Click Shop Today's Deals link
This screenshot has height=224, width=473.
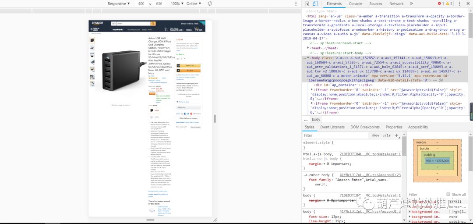(190, 24)
